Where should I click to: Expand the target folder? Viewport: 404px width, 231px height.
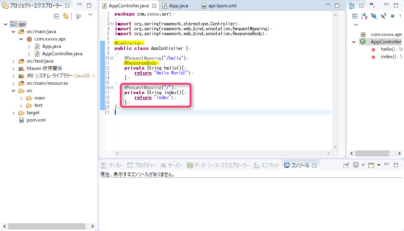(14, 113)
